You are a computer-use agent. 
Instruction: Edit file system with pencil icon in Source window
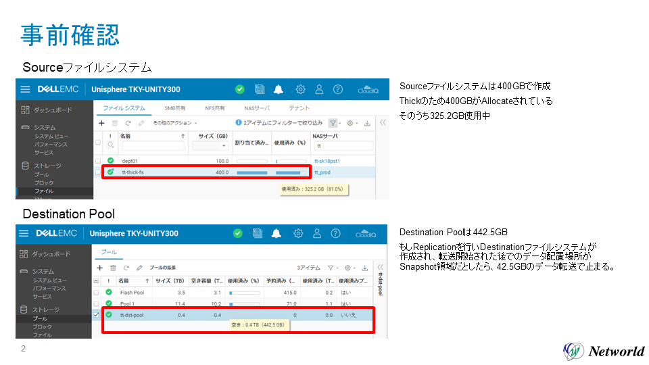click(x=141, y=123)
